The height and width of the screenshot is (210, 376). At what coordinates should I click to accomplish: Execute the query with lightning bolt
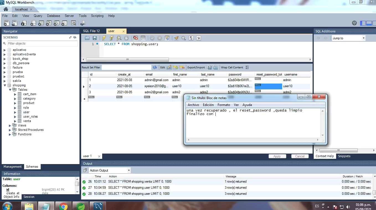point(104,38)
